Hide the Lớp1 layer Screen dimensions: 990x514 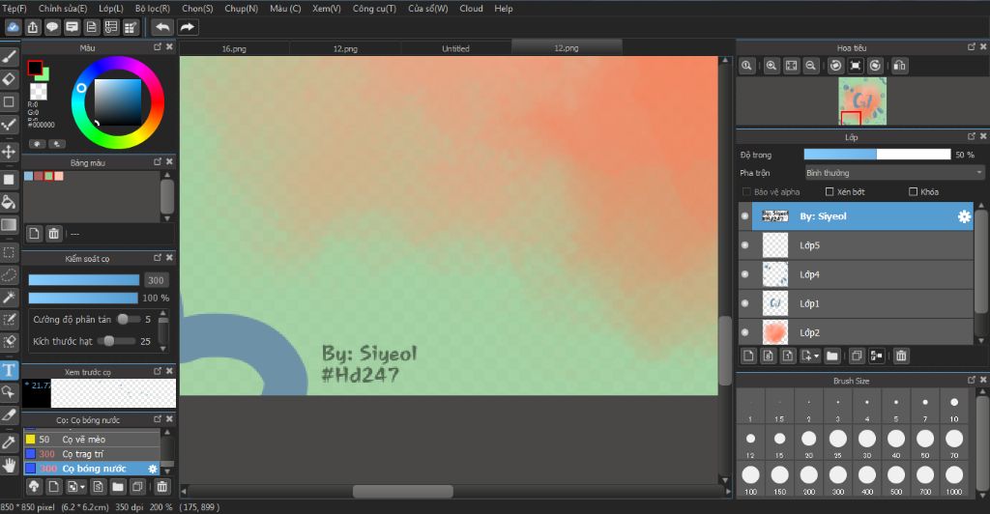click(x=745, y=303)
